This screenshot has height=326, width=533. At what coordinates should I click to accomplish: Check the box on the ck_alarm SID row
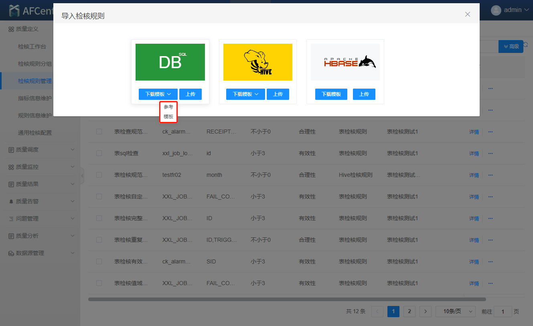tap(99, 261)
